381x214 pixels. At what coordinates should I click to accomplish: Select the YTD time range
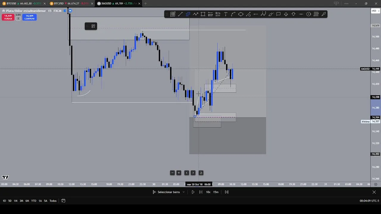point(34,201)
